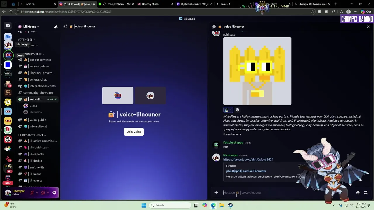This screenshot has width=374, height=210.
Task: Reload the Discord page
Action: click(11, 12)
